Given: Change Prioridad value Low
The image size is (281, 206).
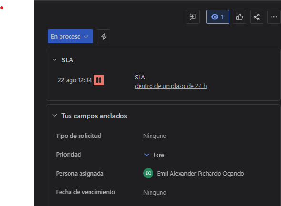Looking at the screenshot, I should tap(159, 155).
